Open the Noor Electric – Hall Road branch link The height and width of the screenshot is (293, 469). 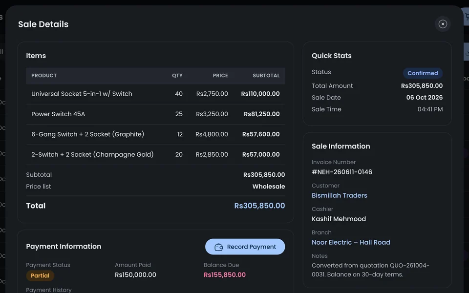click(351, 243)
